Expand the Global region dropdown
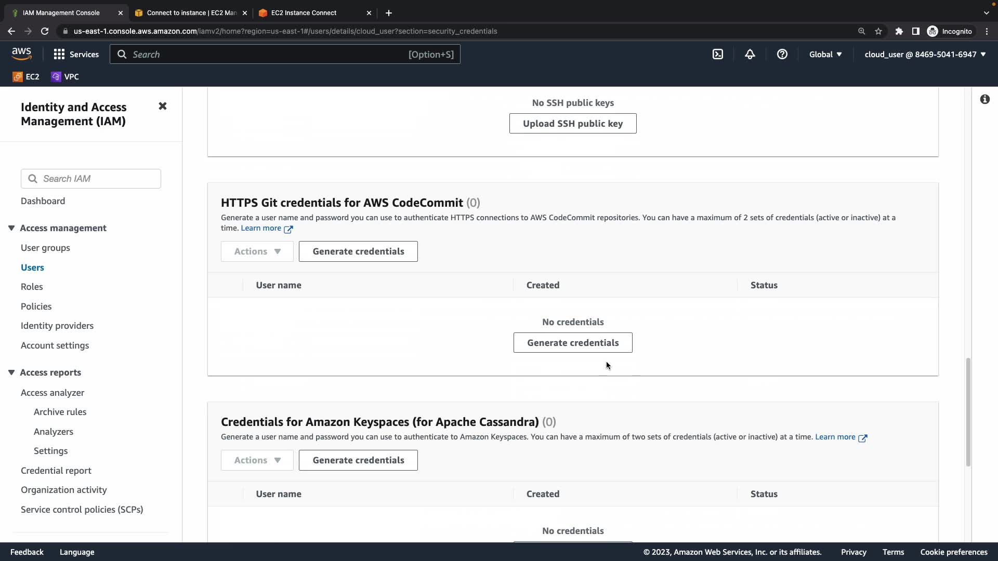Image resolution: width=998 pixels, height=561 pixels. 825,54
